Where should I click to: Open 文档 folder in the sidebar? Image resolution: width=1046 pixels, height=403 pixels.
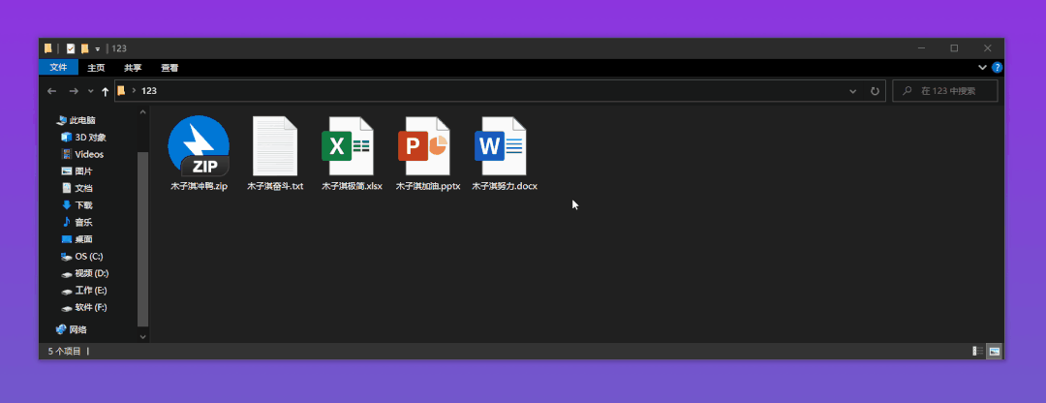(x=77, y=188)
